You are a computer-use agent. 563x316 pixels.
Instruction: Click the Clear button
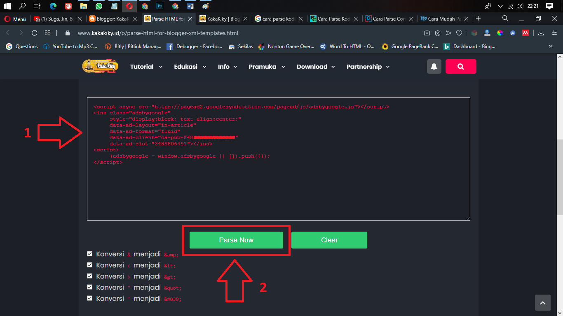pos(329,240)
